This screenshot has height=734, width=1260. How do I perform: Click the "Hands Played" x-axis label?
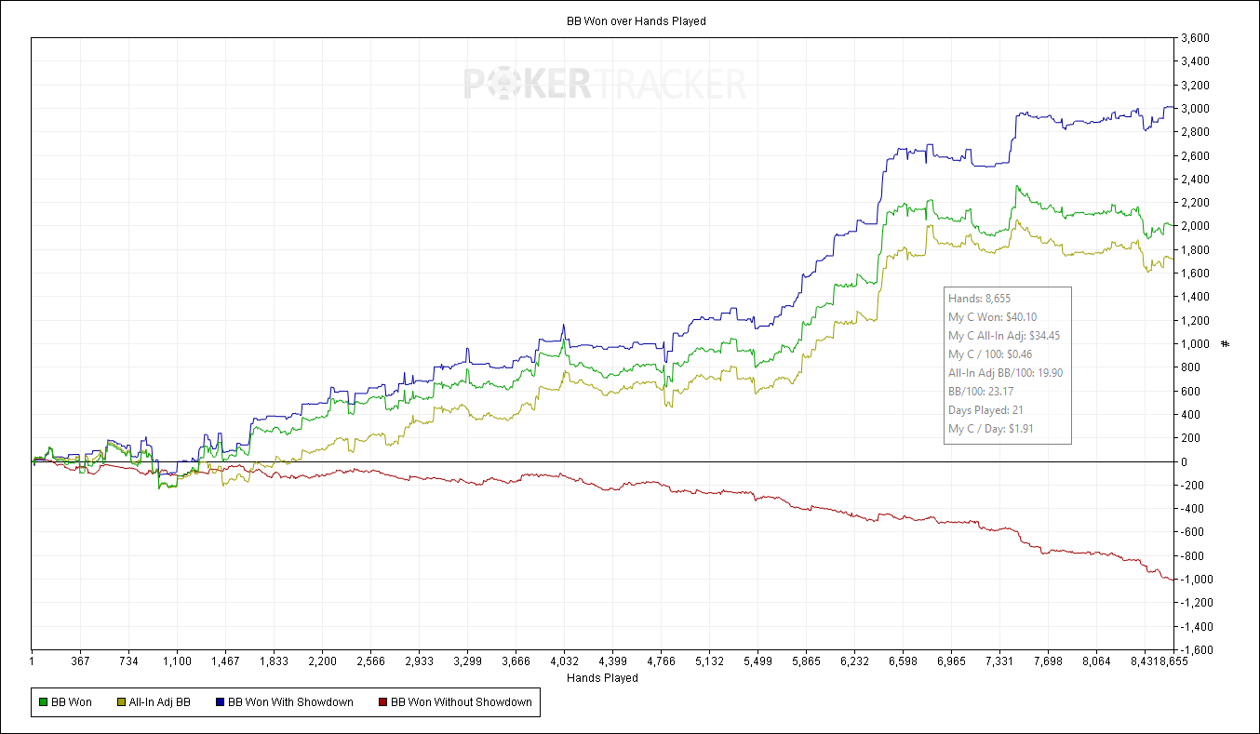coord(602,678)
